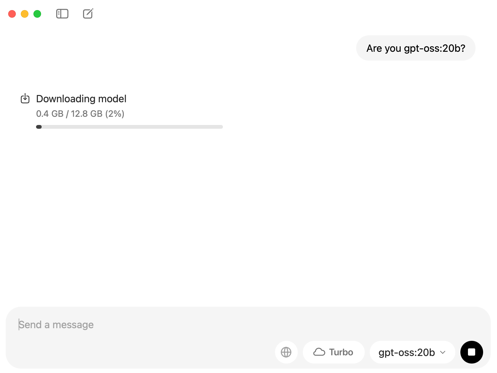Stop generation with the black square button
This screenshot has width=497, height=373.
click(x=471, y=352)
